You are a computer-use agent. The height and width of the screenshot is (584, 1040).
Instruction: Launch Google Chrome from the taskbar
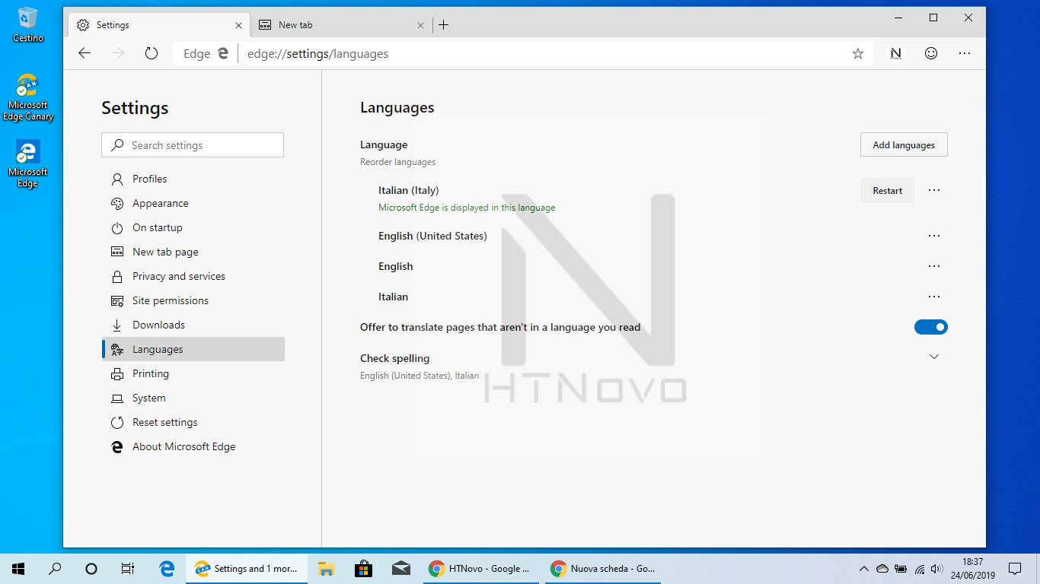pyautogui.click(x=436, y=568)
